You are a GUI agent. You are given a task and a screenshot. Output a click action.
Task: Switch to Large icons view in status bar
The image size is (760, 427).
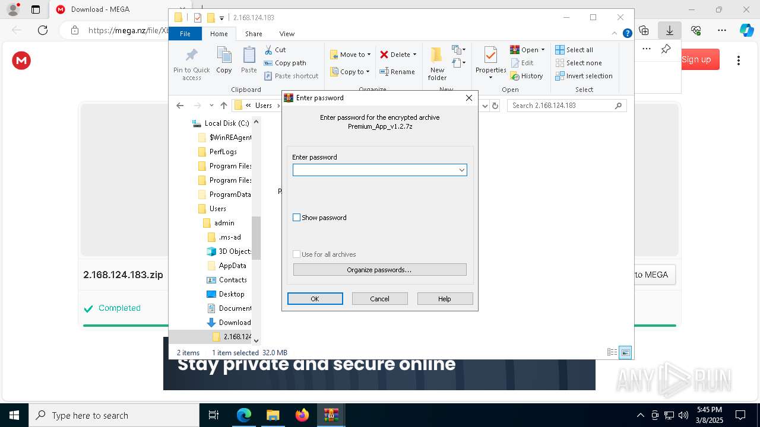pos(625,352)
